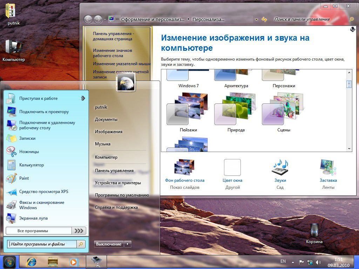This screenshot has height=269, width=359.
Task: Open the volume speaker icon in tray
Action: [318, 261]
